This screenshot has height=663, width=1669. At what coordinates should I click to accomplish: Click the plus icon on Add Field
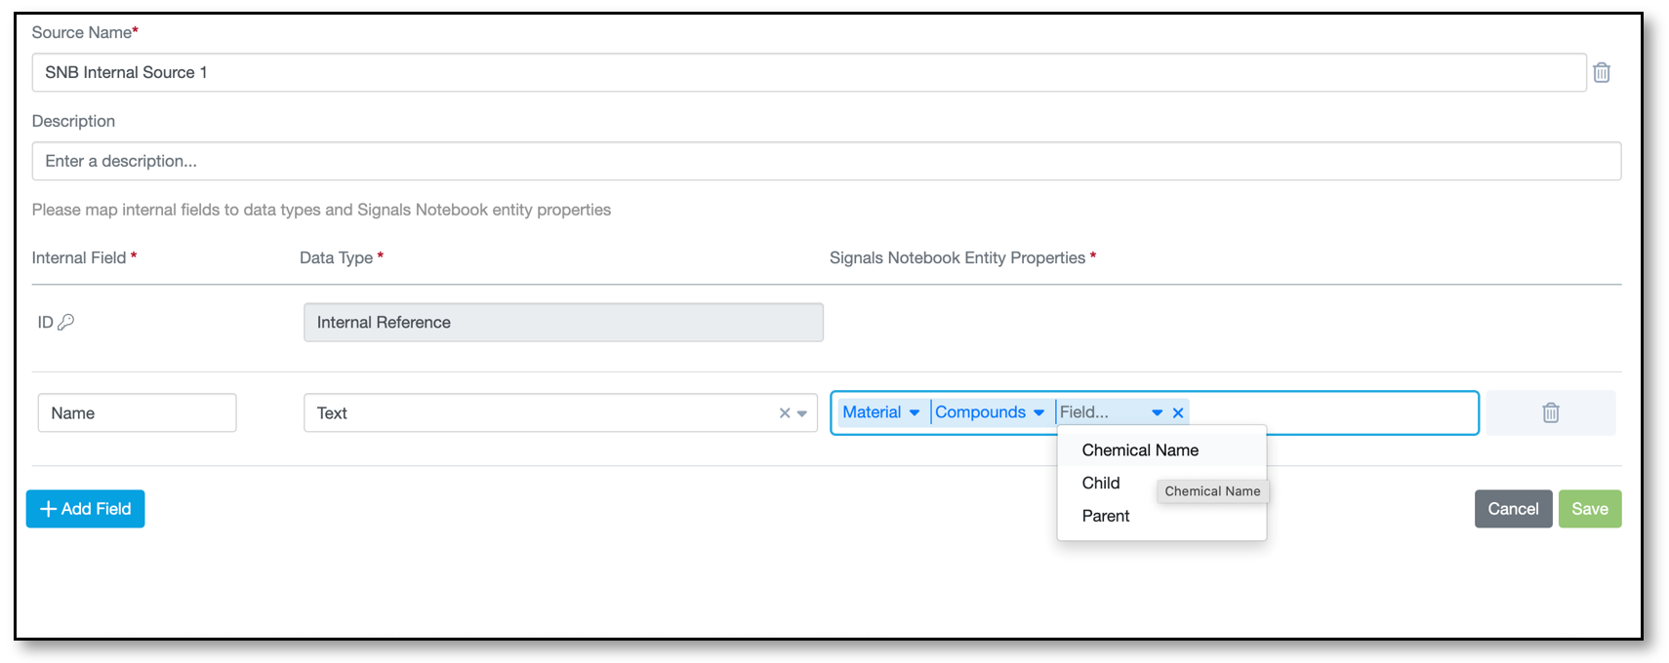pyautogui.click(x=48, y=509)
